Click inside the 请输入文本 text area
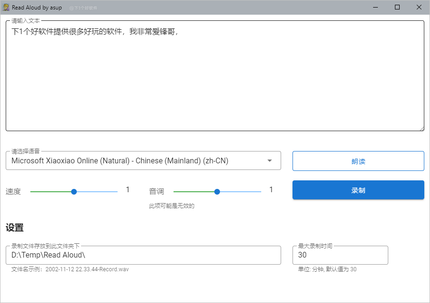The width and height of the screenshot is (430, 303). 215,76
